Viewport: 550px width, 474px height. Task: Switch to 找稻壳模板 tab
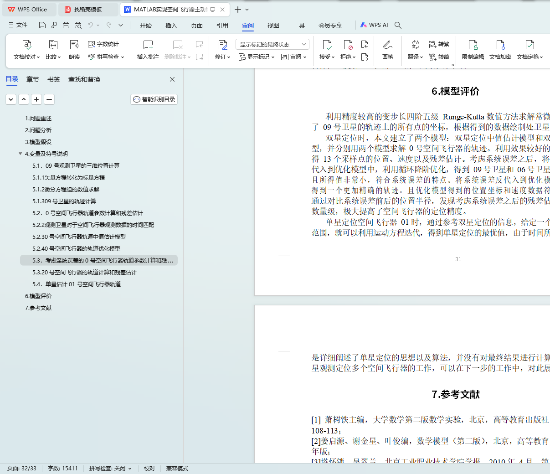pos(88,9)
